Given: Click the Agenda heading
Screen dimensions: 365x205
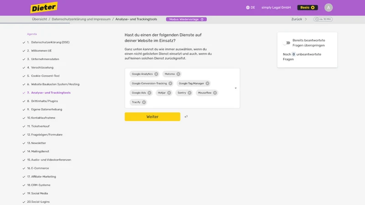Looking at the screenshot, I should (32, 34).
